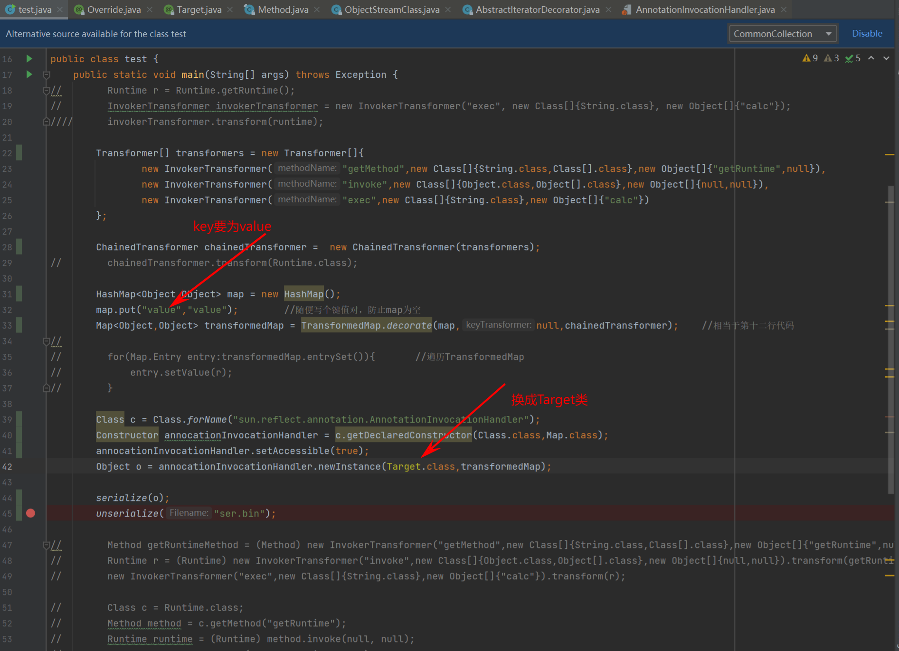
Task: Run main method from gutter arrow
Action: click(x=29, y=74)
